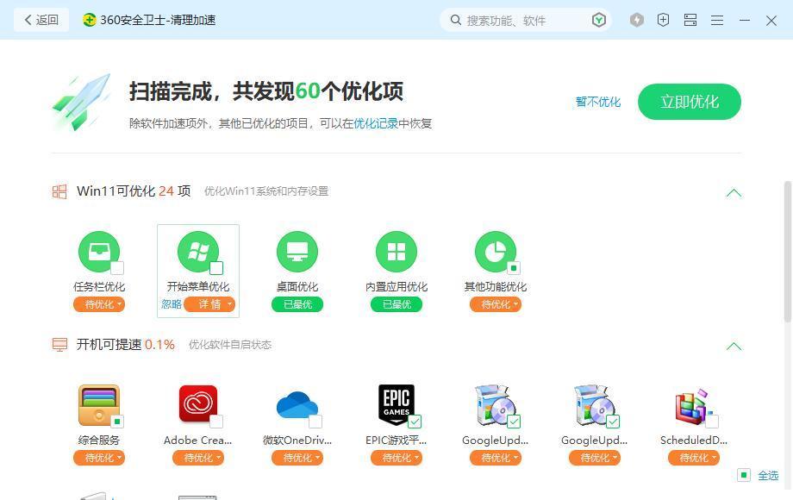Click the Adobe Creative Cloud icon
793x500 pixels.
(198, 404)
